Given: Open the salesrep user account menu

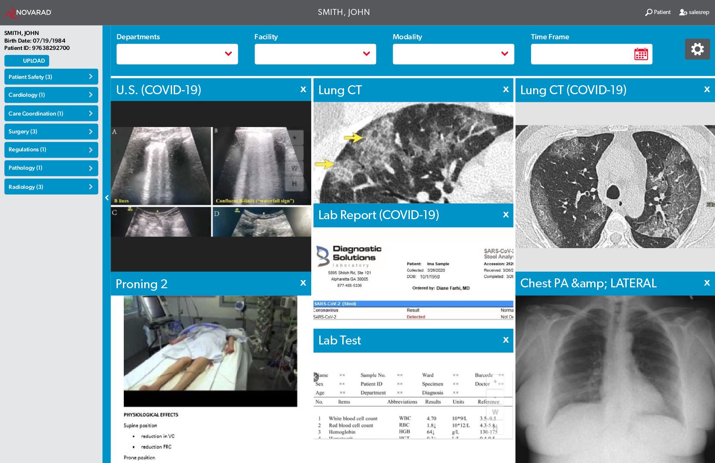Looking at the screenshot, I should (694, 12).
